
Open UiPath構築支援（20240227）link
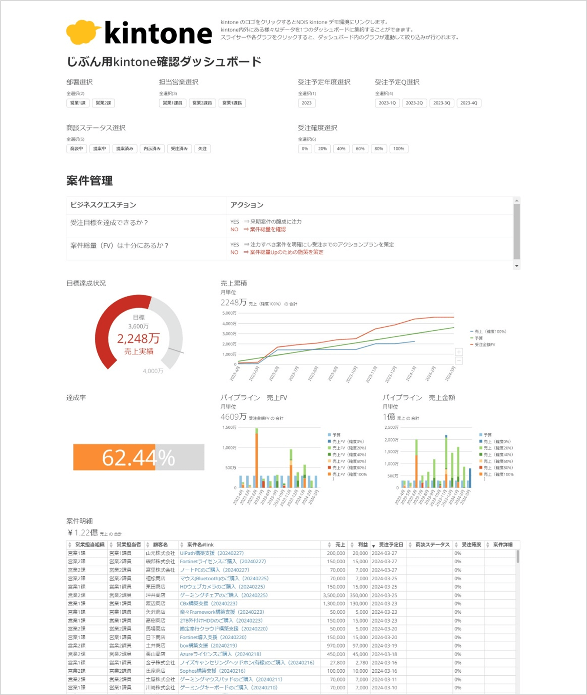point(212,553)
